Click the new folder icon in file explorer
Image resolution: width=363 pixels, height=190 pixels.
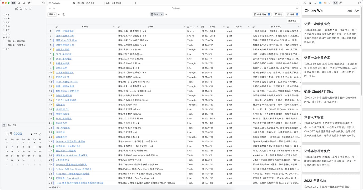[x=21, y=9]
